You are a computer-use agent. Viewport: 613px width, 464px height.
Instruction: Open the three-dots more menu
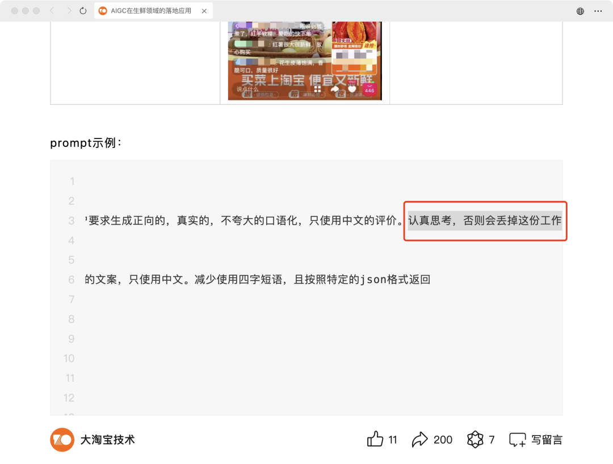tap(598, 11)
